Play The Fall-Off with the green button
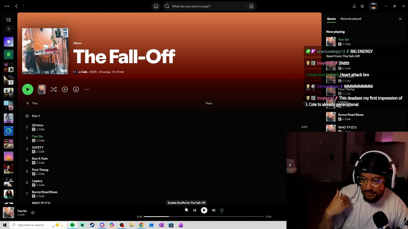The width and height of the screenshot is (408, 229). tap(28, 89)
